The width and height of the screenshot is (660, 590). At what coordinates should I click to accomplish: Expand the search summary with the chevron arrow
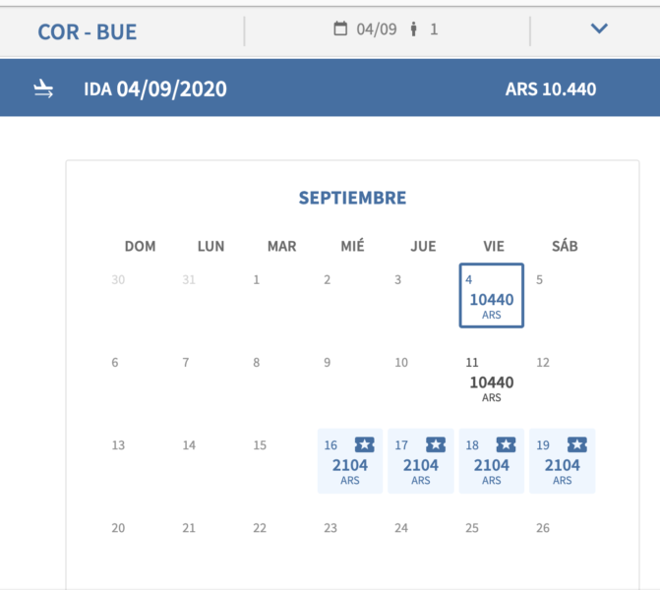[599, 29]
